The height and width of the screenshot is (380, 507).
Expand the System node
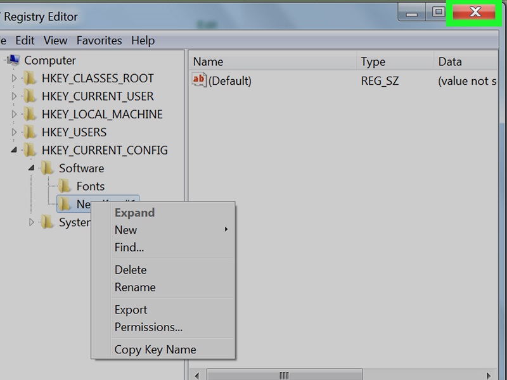pyautogui.click(x=31, y=222)
